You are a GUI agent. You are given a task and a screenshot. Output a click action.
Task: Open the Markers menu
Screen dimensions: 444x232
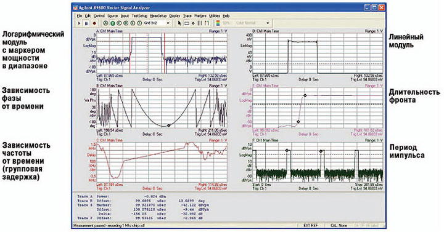200,16
